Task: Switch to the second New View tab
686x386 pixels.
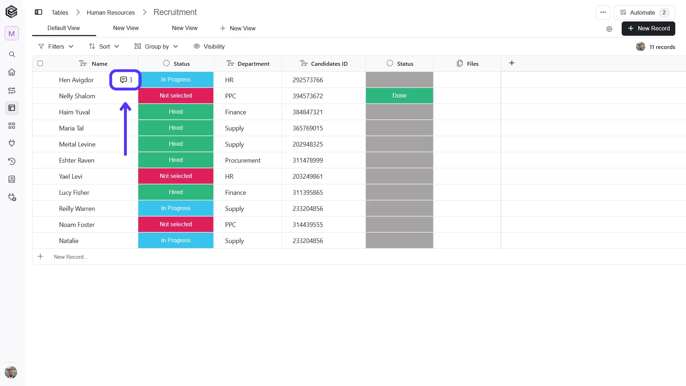Action: click(x=185, y=28)
